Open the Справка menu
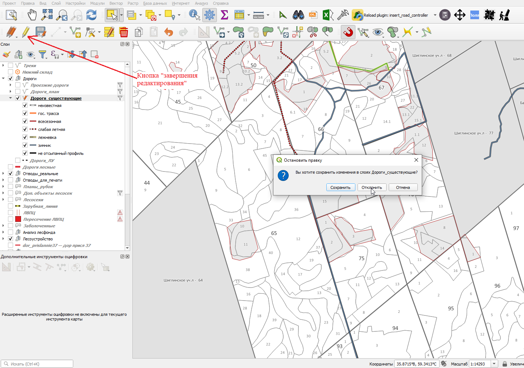Screen dimensions: 524x368 tap(221, 3)
